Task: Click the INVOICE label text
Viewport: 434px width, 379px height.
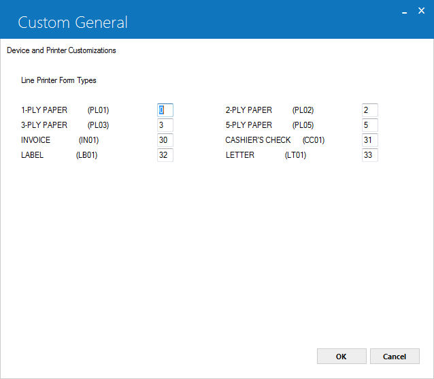Action: 35,140
